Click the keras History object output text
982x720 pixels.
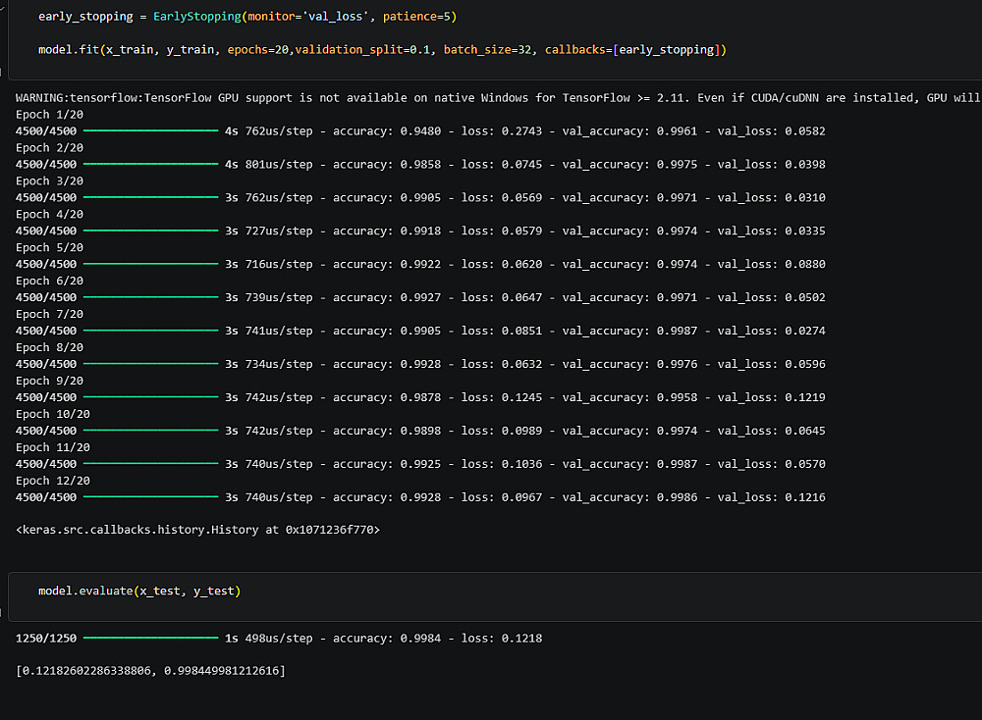pyautogui.click(x=197, y=530)
